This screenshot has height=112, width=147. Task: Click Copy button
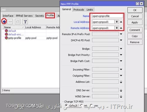click(135, 36)
